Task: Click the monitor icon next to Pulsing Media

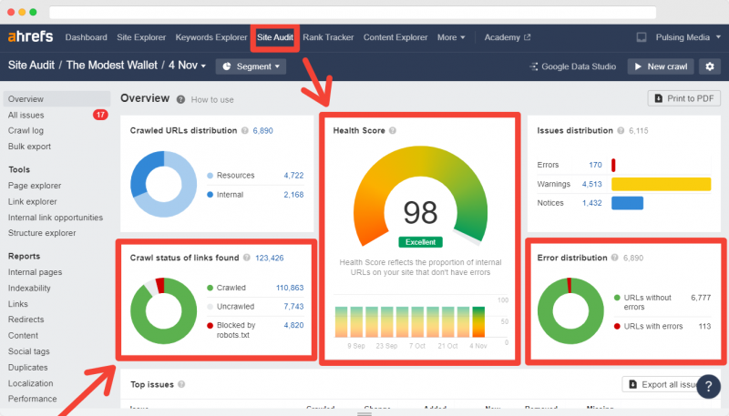Action: (x=642, y=37)
